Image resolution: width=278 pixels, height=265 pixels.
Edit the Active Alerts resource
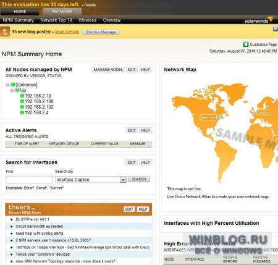pyautogui.click(x=132, y=130)
